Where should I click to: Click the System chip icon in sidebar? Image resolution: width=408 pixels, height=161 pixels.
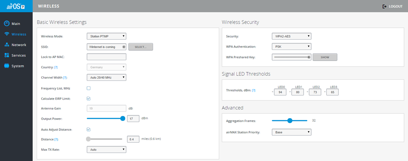click(7, 66)
